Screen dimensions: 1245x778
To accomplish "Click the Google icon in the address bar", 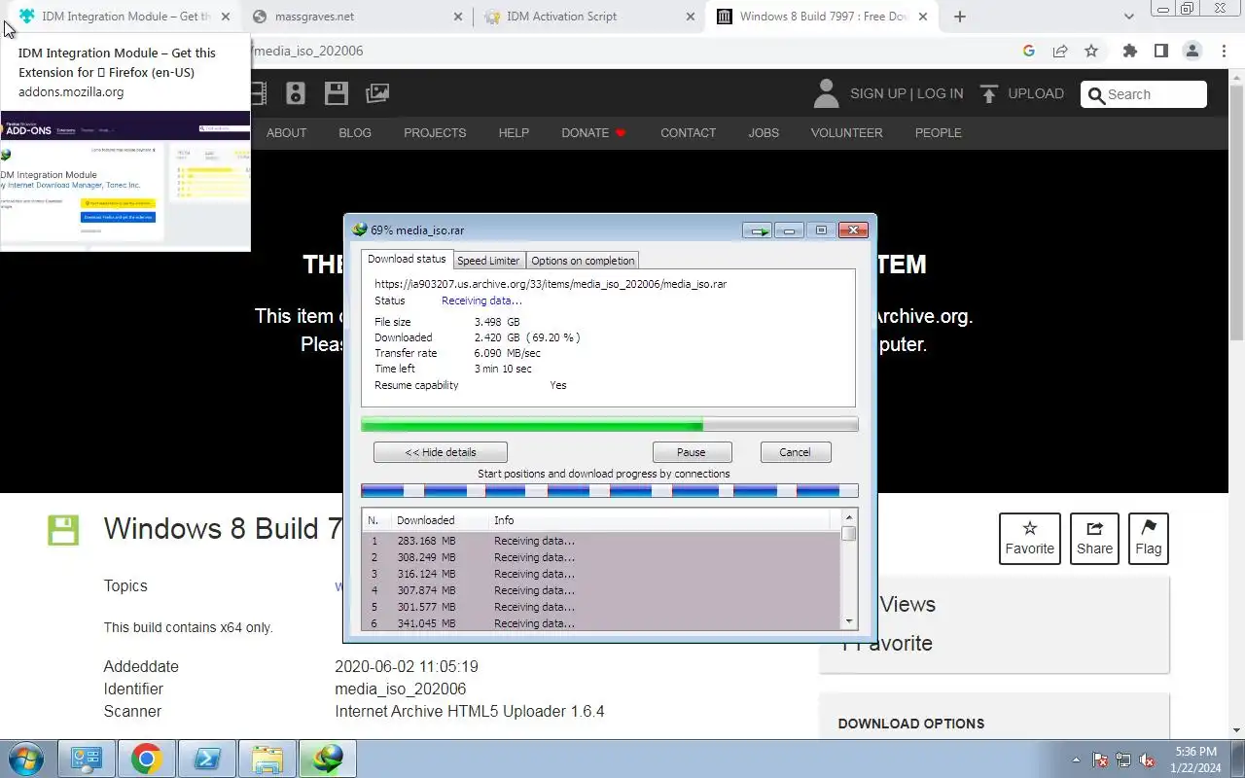I will click(1029, 51).
